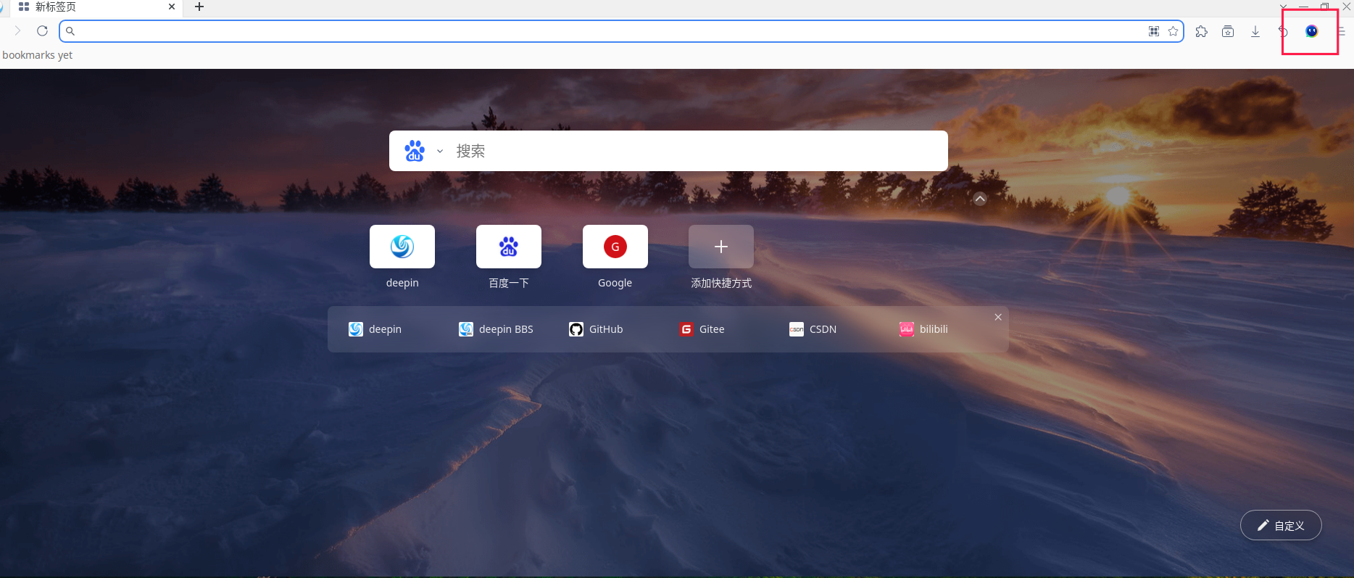This screenshot has width=1354, height=578.
Task: Open Gitee link
Action: (702, 329)
